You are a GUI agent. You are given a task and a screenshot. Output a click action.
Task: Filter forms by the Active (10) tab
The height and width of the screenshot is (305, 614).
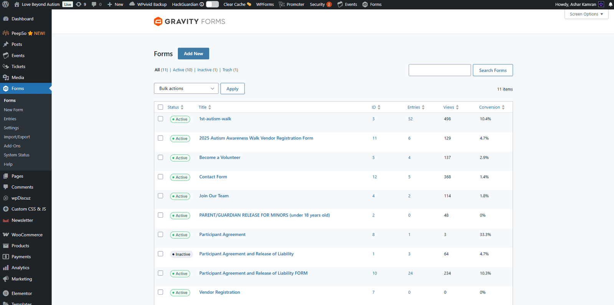click(183, 70)
